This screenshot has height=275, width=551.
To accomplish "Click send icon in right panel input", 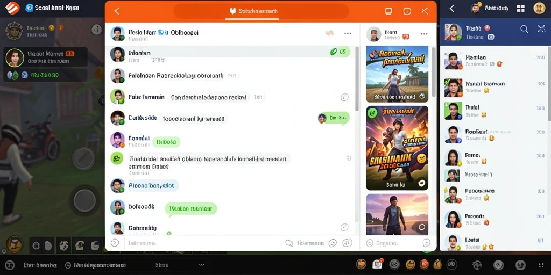I will point(426,243).
